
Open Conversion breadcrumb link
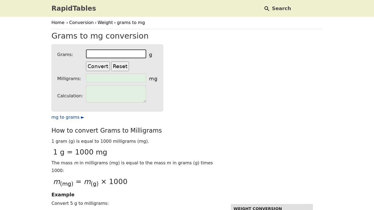[x=81, y=23]
